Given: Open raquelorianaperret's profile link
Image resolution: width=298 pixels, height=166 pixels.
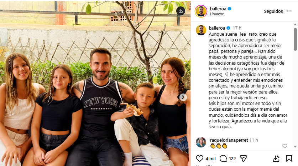Looking at the screenshot, I should (229, 140).
